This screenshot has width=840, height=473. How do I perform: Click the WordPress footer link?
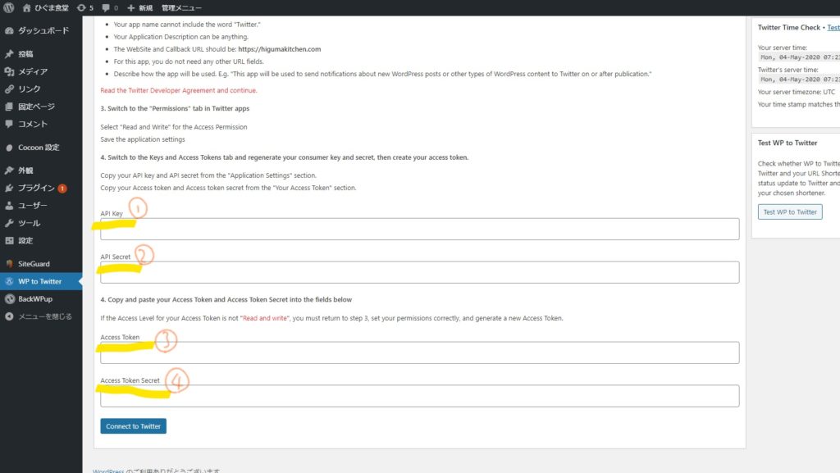pyautogui.click(x=108, y=471)
